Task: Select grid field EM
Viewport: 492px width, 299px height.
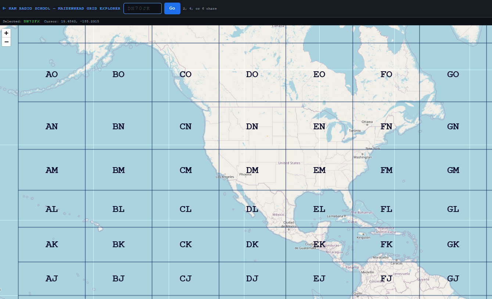Action: 319,170
